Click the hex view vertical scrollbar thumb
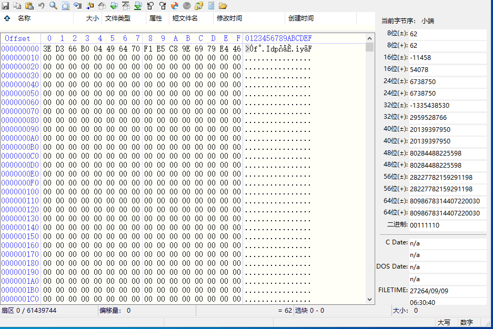 tap(370, 47)
